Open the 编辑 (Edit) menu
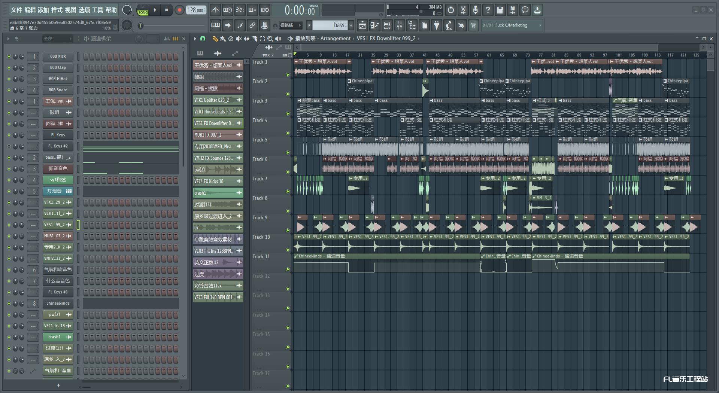This screenshot has width=719, height=393. 30,10
